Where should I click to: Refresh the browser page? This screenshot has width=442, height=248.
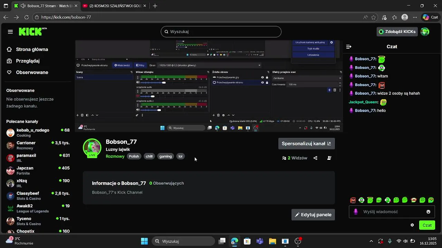27,17
